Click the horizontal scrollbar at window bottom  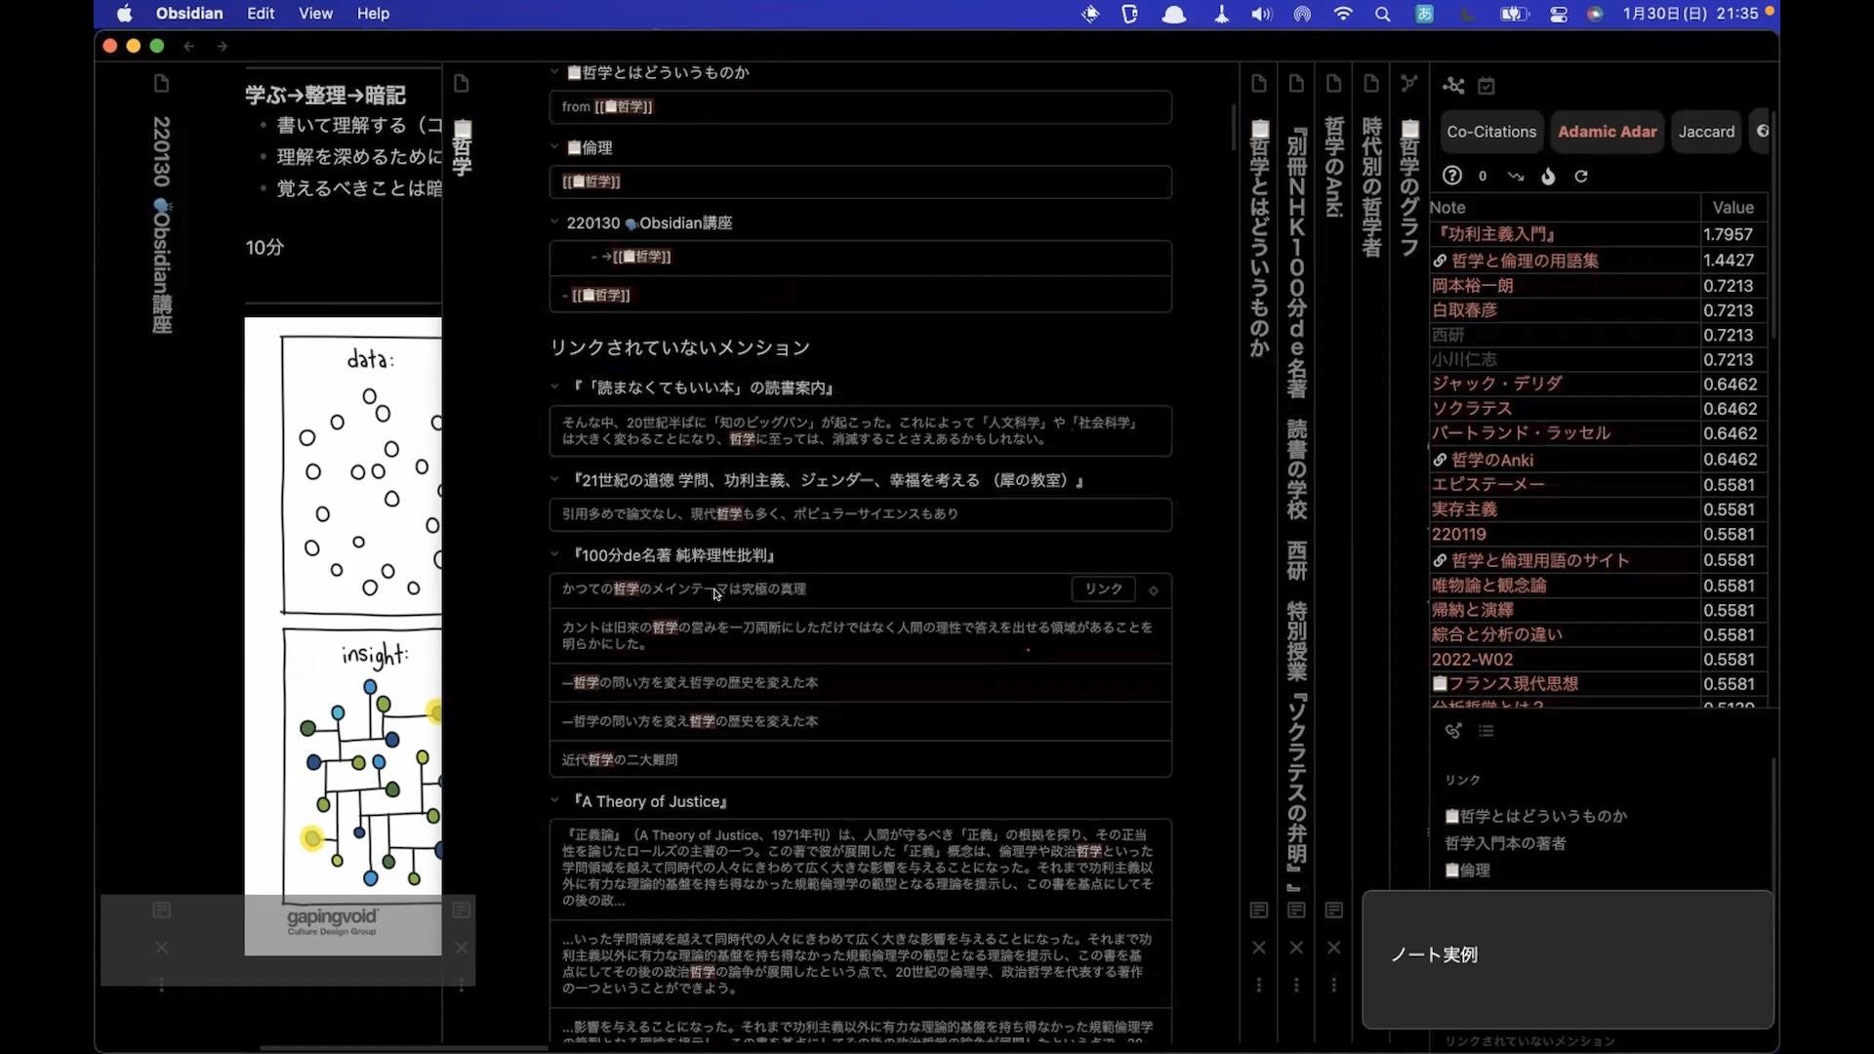pyautogui.click(x=403, y=1048)
